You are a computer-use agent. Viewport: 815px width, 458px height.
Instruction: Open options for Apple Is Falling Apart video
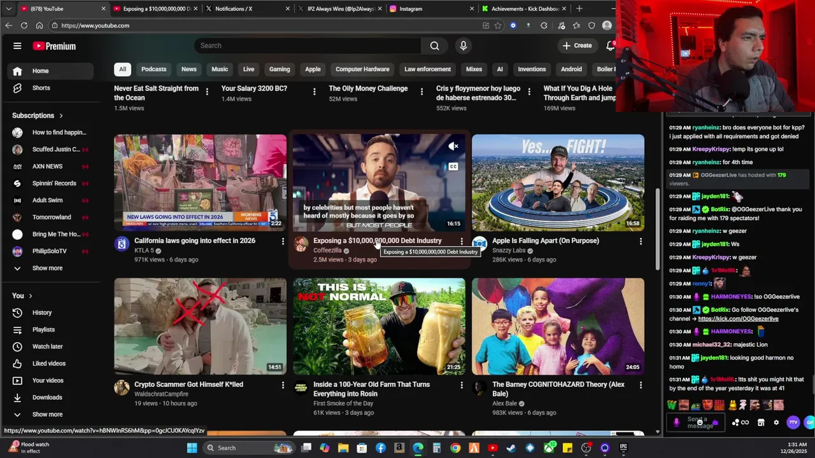[641, 241]
